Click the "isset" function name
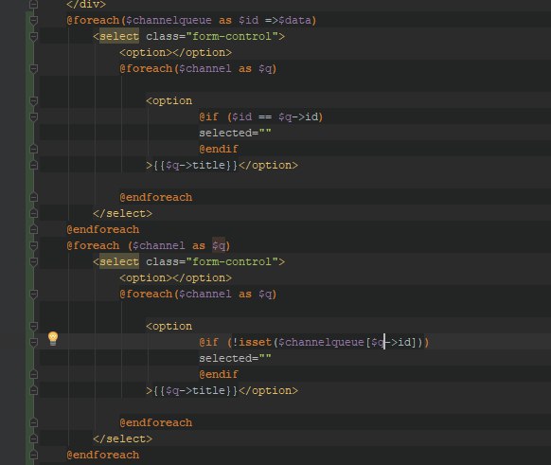 click(255, 342)
